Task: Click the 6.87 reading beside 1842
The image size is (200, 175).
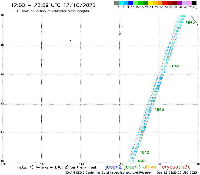Action: (134, 152)
